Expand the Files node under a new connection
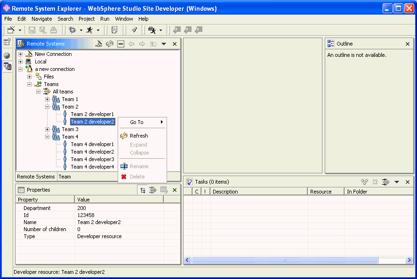This screenshot has height=279, width=417. pyautogui.click(x=29, y=77)
